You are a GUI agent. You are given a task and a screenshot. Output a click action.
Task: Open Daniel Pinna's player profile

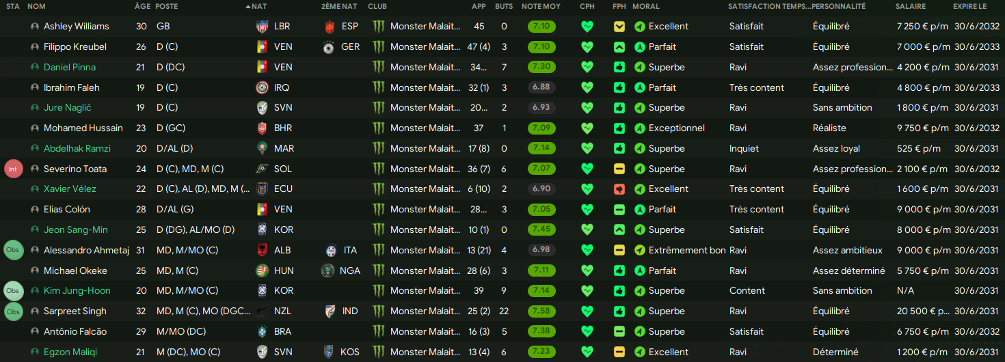click(x=70, y=67)
